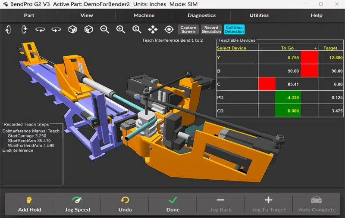Click the To Go value -85.41
345x218 pixels.
(292, 84)
